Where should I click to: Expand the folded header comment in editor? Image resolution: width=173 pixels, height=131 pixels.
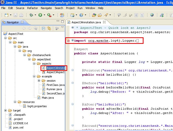[73, 28]
